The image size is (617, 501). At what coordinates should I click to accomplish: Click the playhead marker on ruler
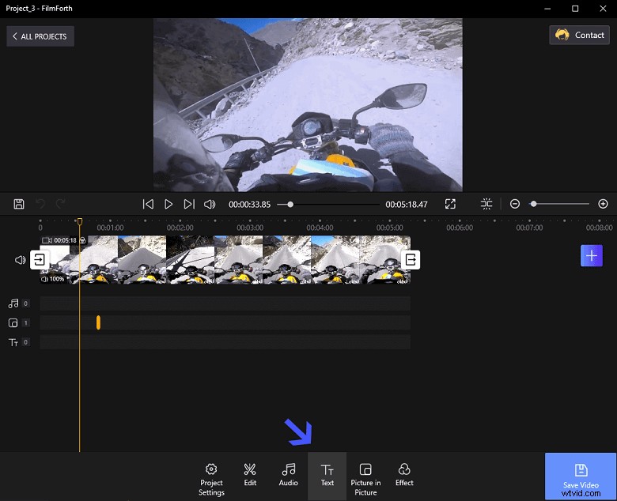click(x=79, y=221)
